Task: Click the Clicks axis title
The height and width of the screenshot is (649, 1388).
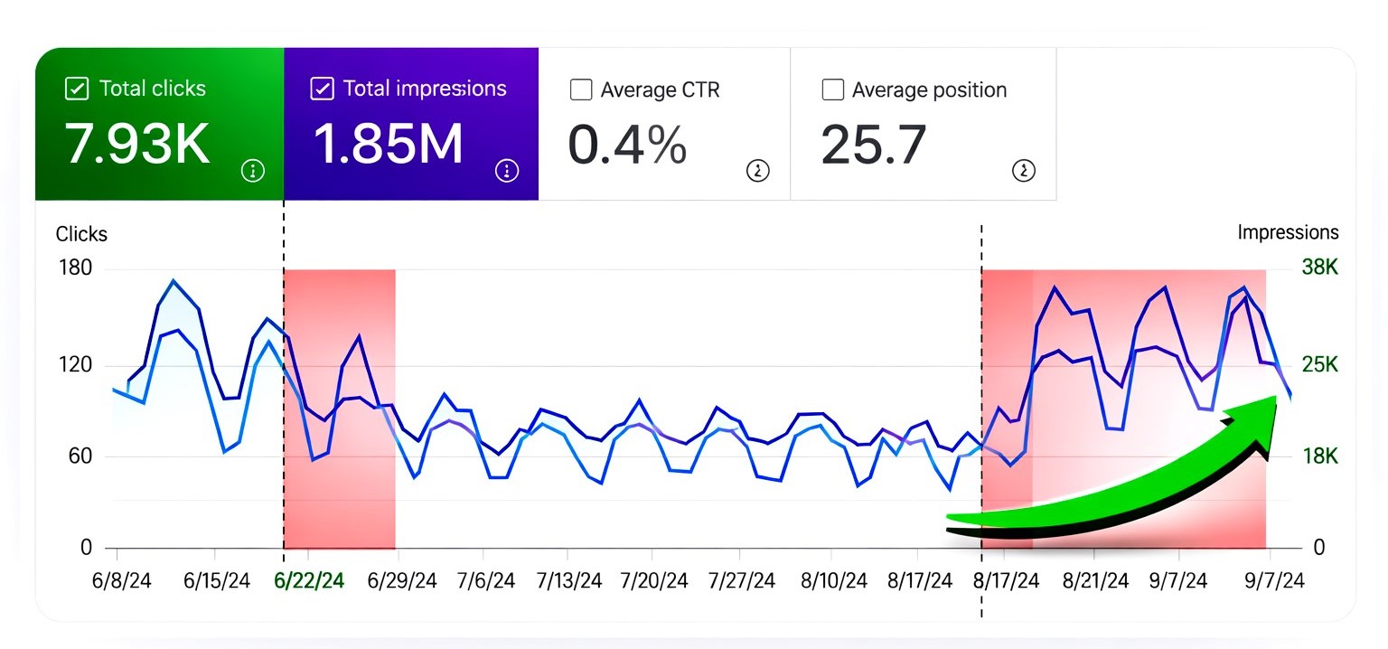Action: pyautogui.click(x=81, y=234)
